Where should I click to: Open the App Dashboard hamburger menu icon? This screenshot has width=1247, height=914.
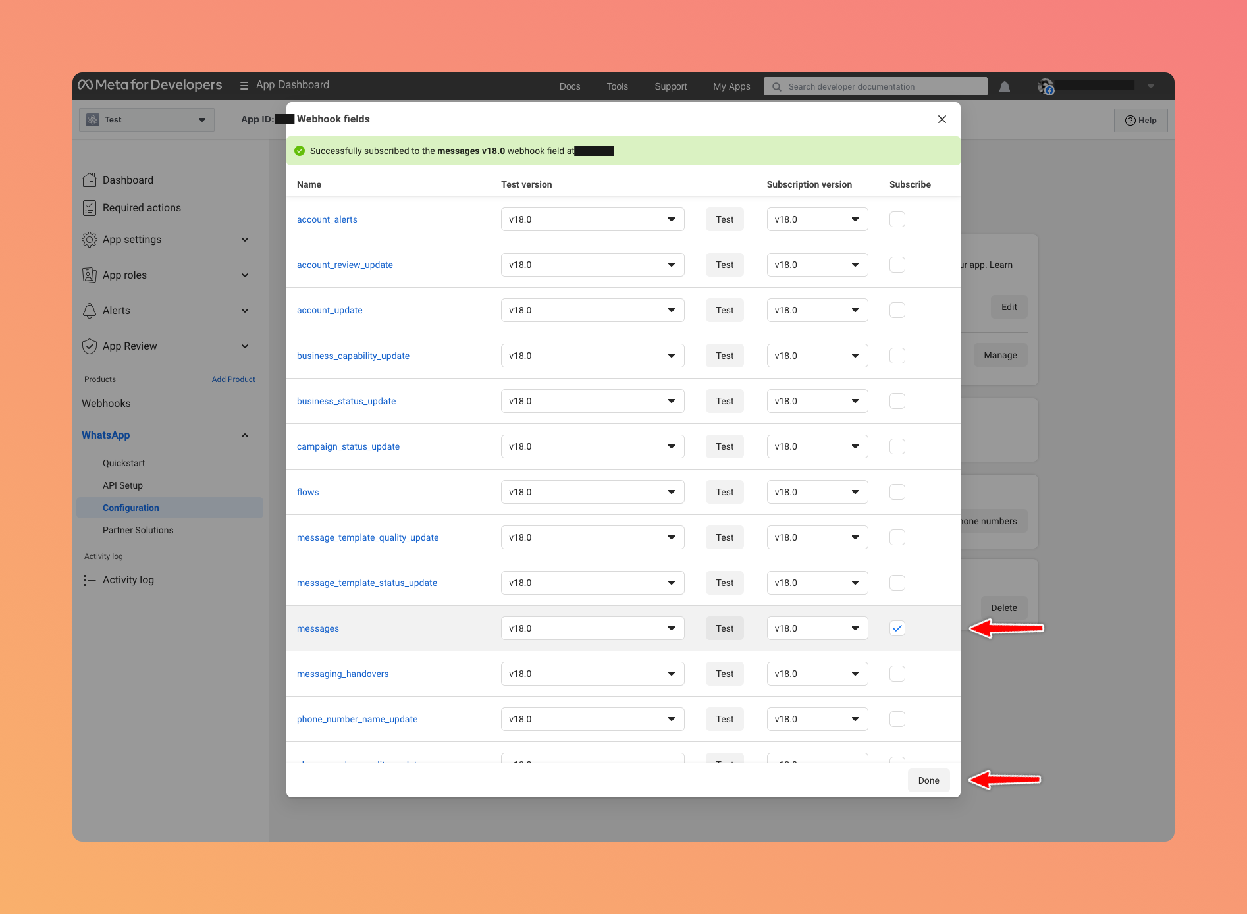(x=244, y=86)
